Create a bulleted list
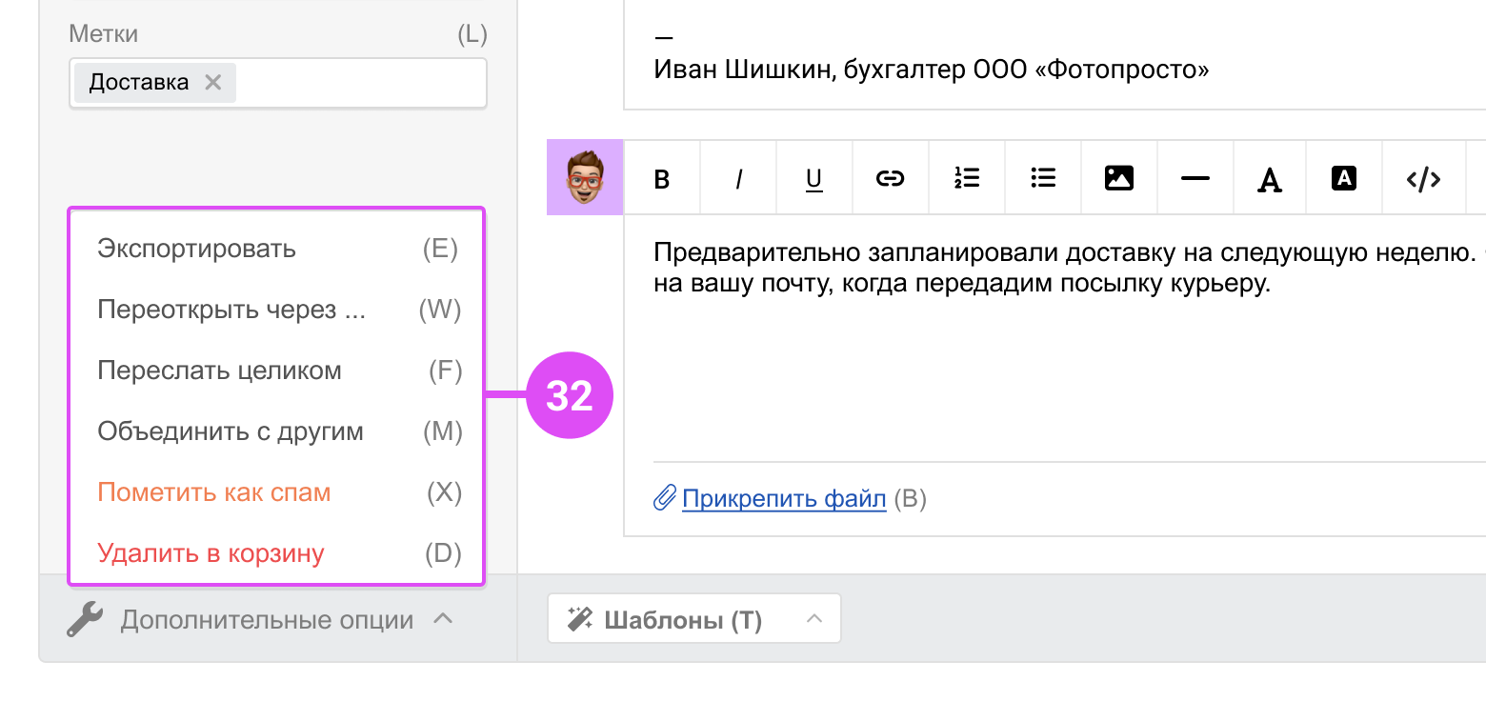1486x701 pixels. click(1043, 177)
